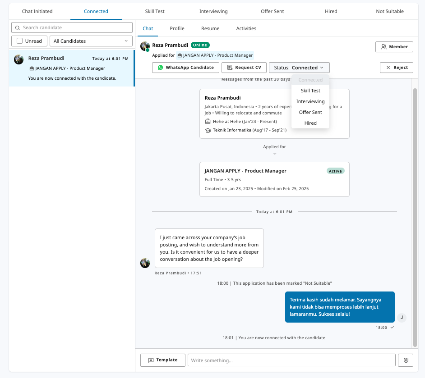Viewport: 425px width, 378px height.
Task: Click the sent checkmark beside 18:00
Action: pyautogui.click(x=392, y=328)
